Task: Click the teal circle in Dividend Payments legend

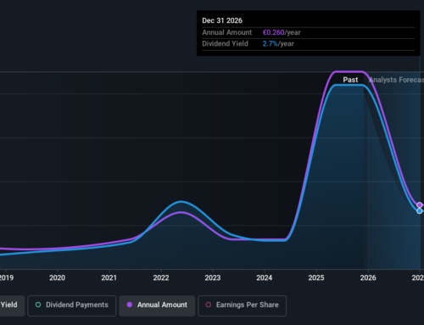Action: click(x=38, y=305)
